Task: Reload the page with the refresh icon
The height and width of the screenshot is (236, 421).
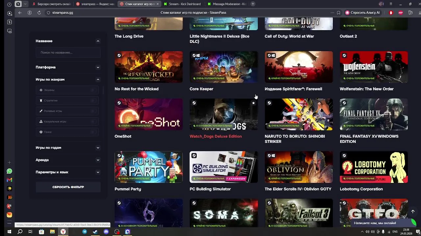Action: point(39,12)
